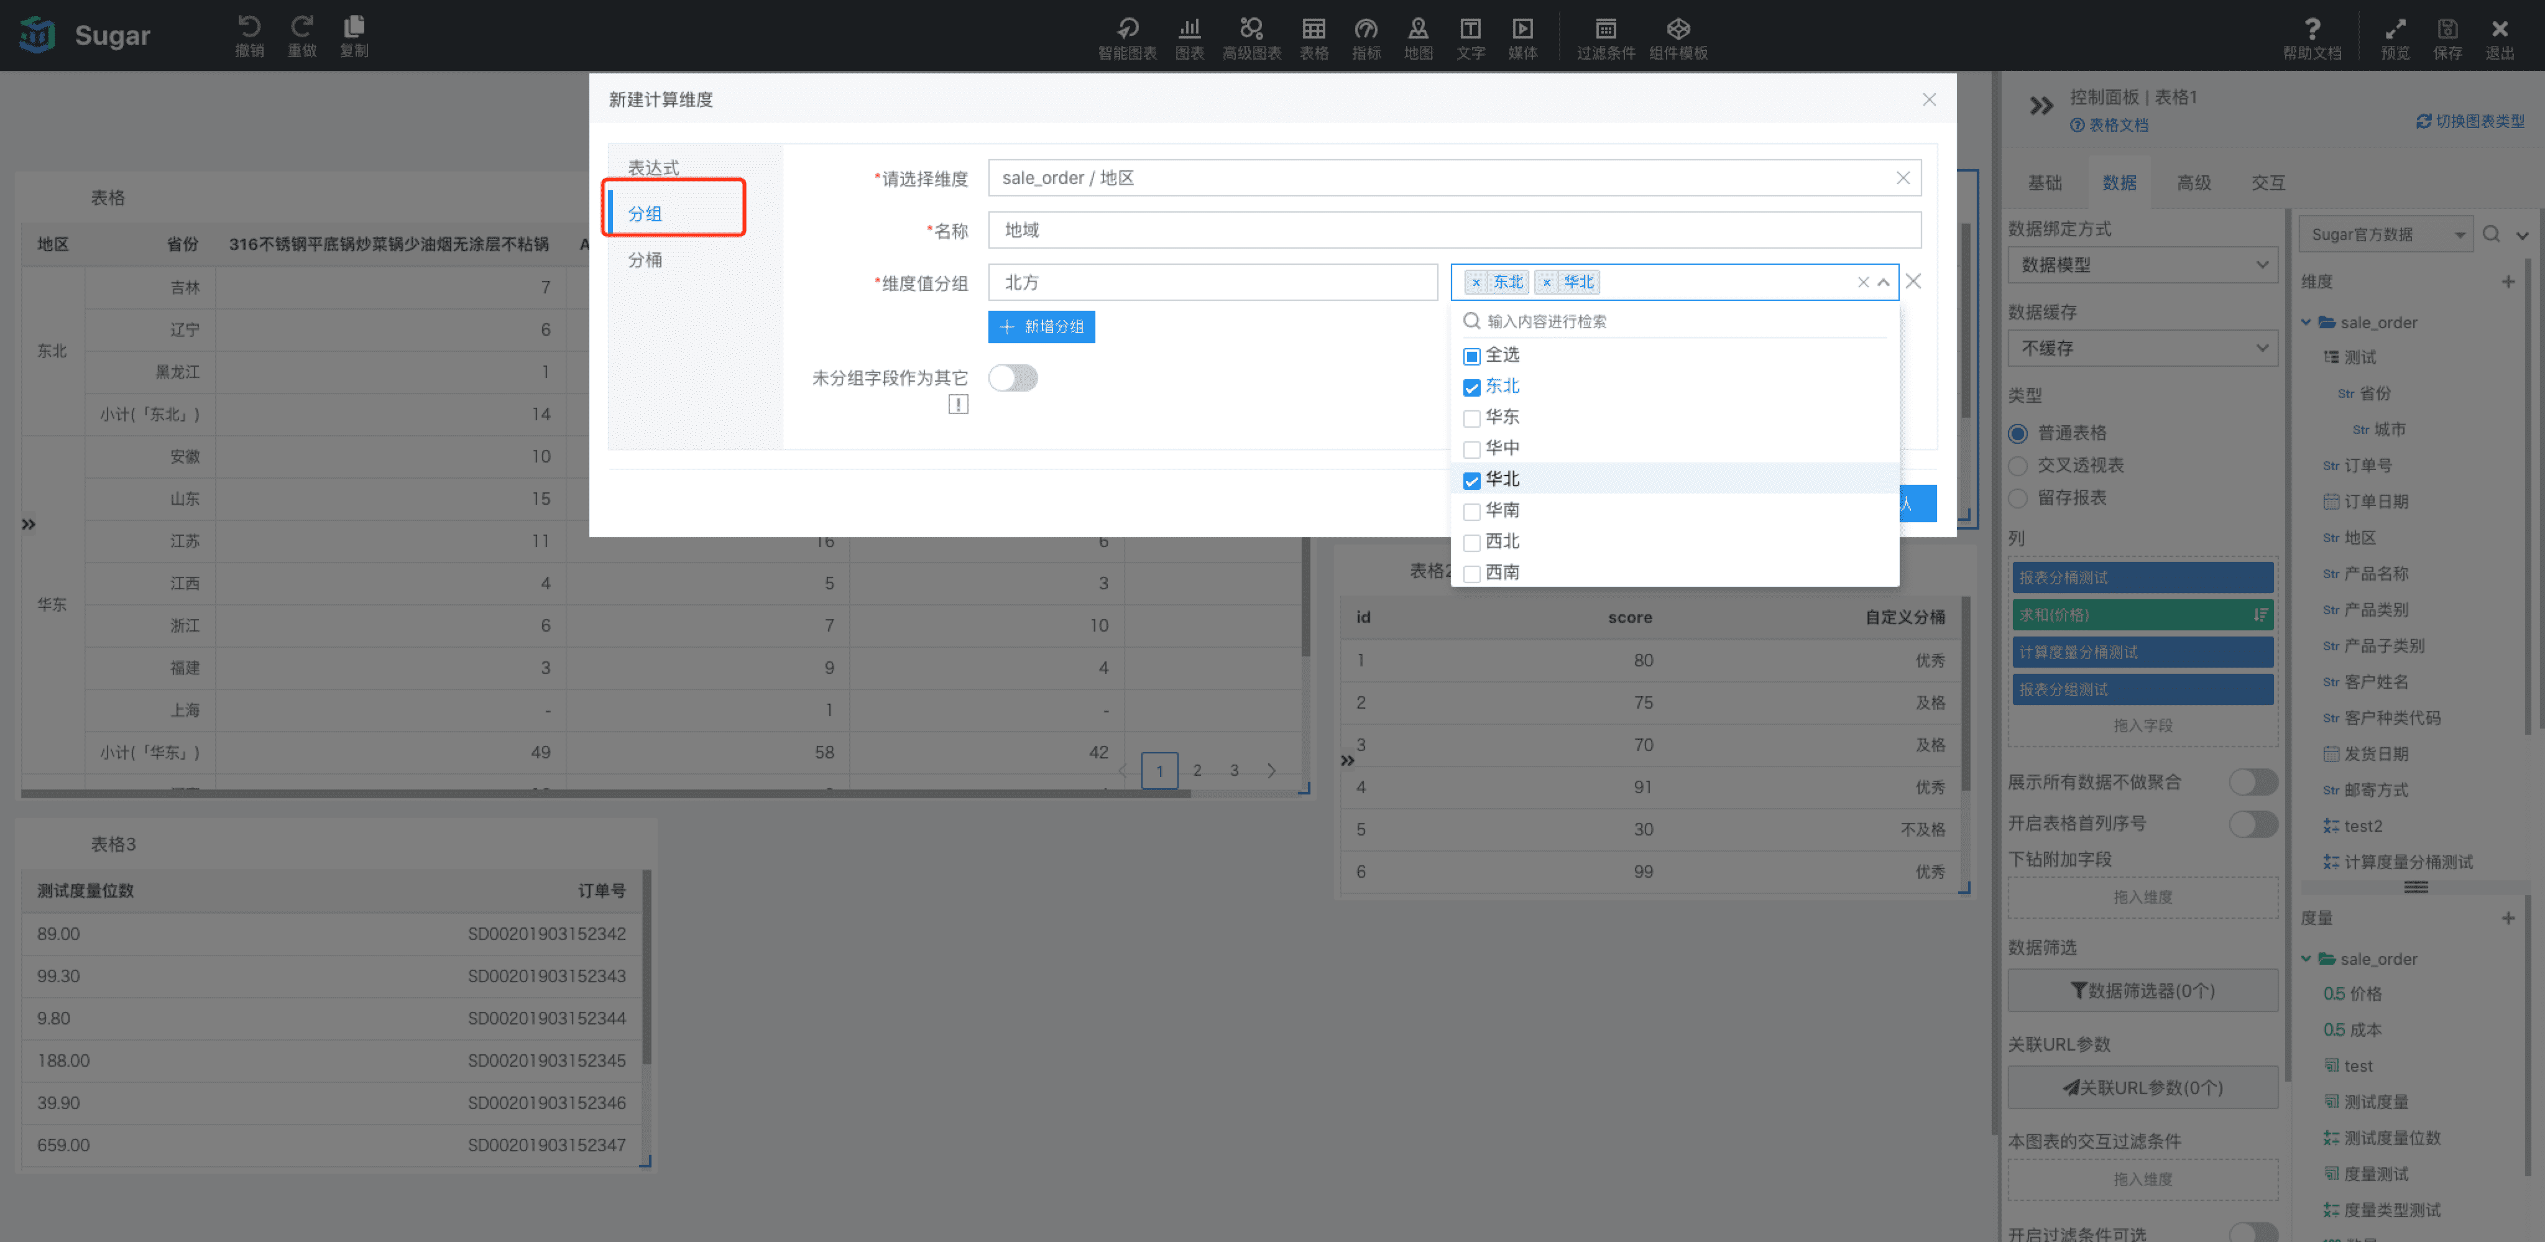The width and height of the screenshot is (2545, 1242).
Task: Switch to the 表达式 tab
Action: (x=654, y=168)
